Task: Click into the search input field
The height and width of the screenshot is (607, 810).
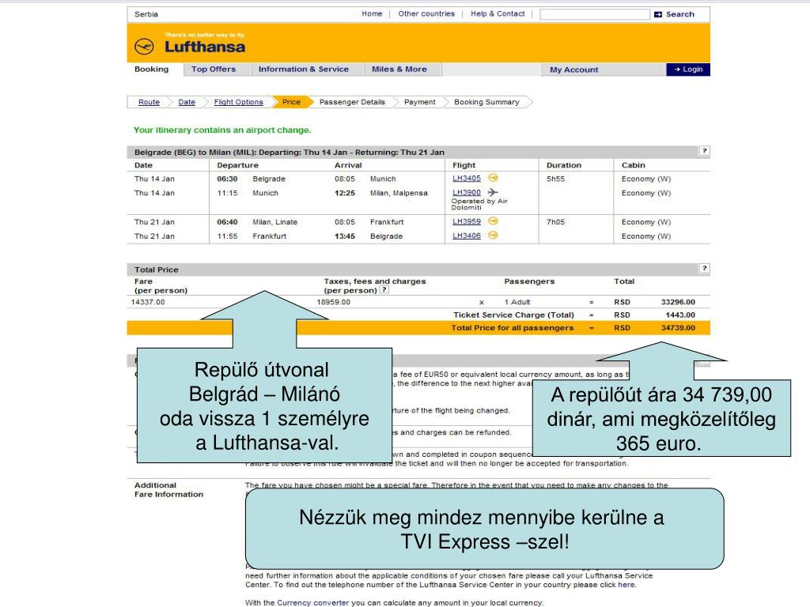Action: click(595, 14)
